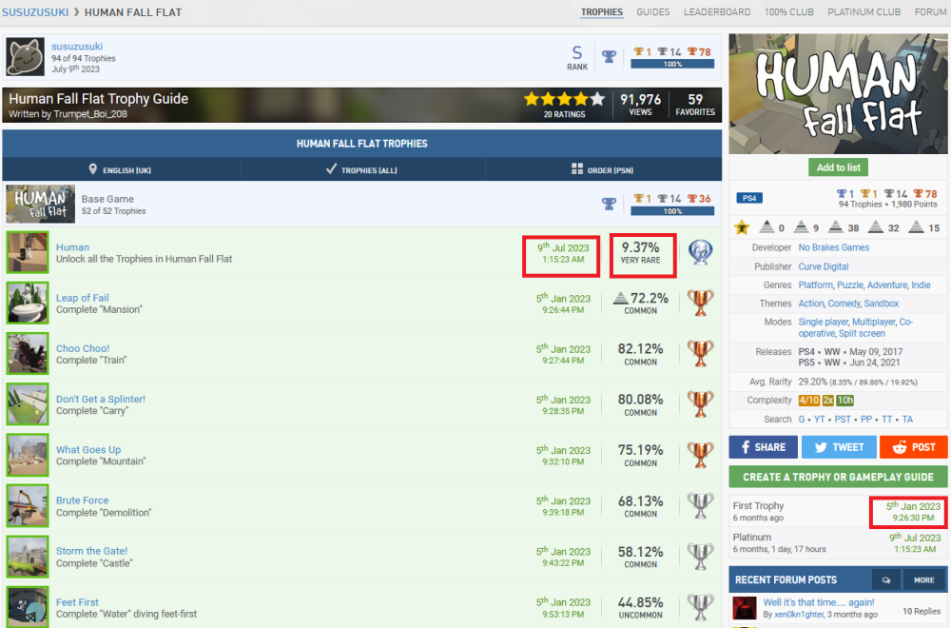Screen dimensions: 951x628
Task: Share on Facebook
Action: pos(763,447)
